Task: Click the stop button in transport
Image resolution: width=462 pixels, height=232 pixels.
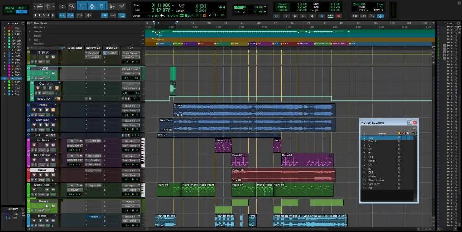Action: (322, 16)
